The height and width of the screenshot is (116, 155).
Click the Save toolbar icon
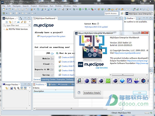(16, 9)
